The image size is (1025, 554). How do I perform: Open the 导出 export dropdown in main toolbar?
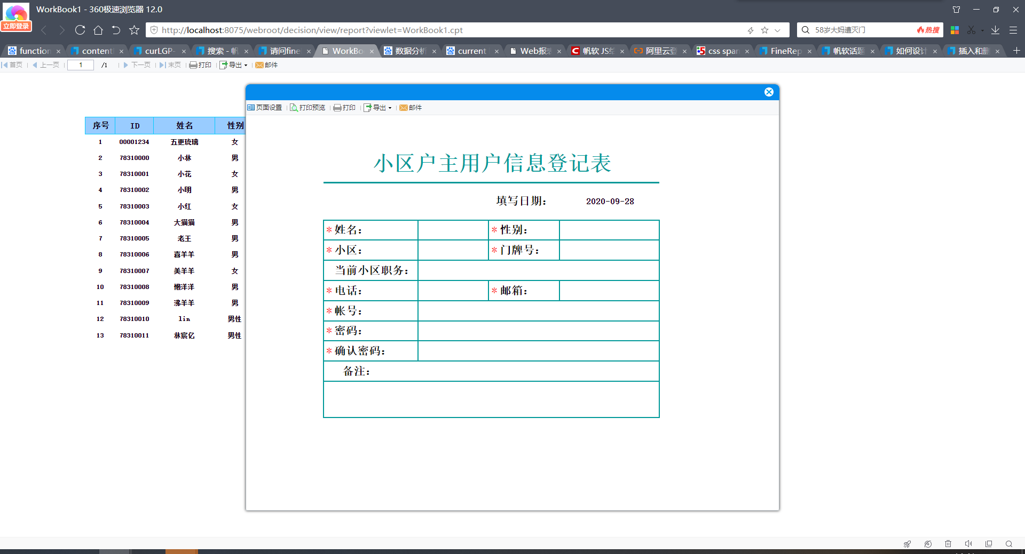point(234,65)
